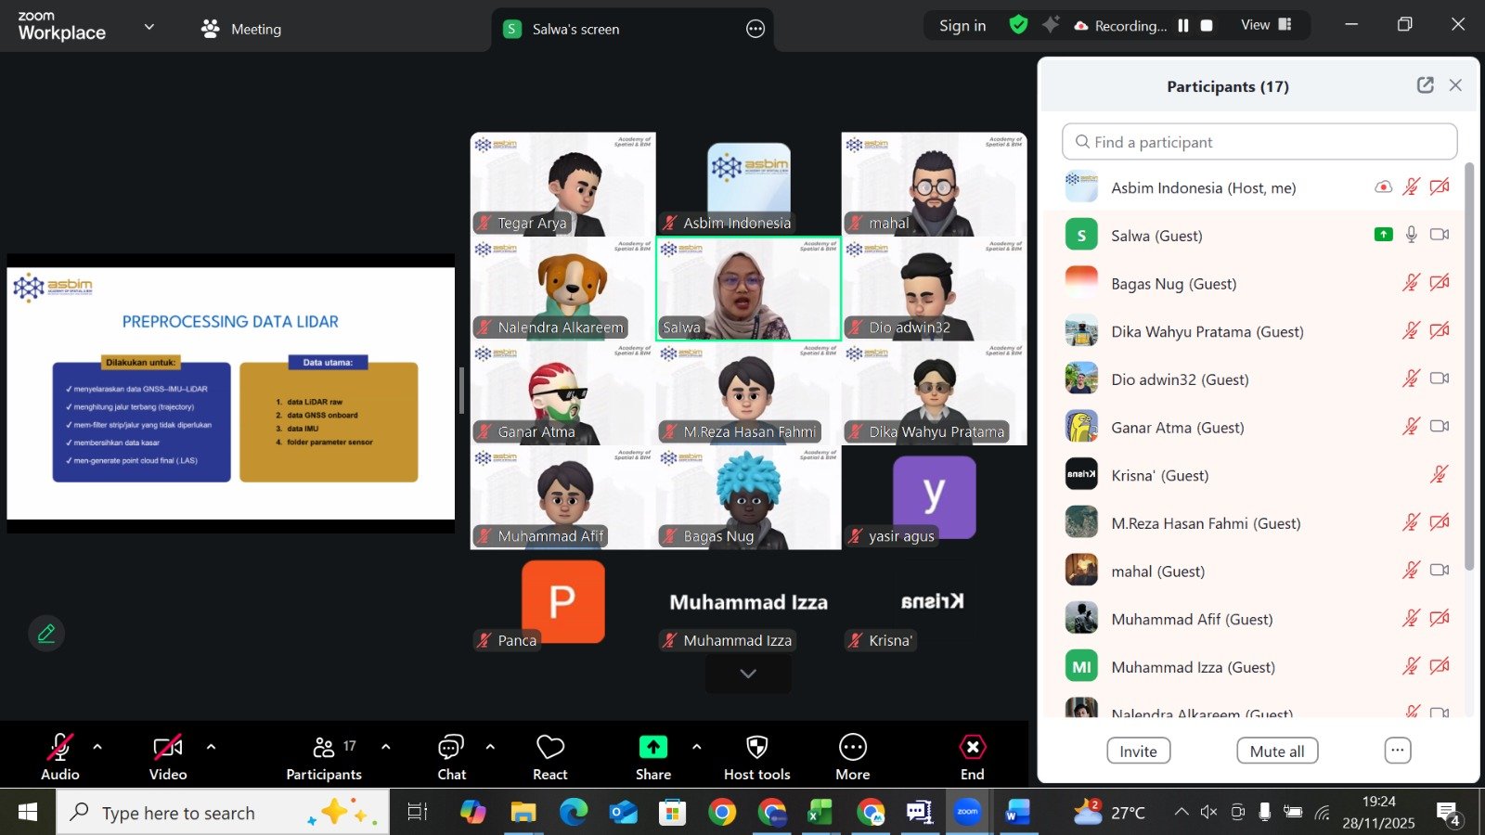1485x835 pixels.
Task: Show more video tiles below
Action: 748,674
